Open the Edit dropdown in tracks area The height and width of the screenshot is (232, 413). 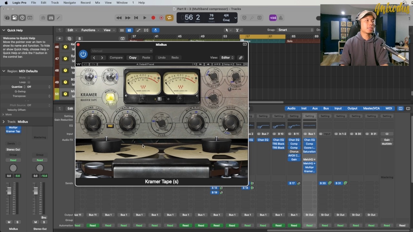[x=72, y=30]
